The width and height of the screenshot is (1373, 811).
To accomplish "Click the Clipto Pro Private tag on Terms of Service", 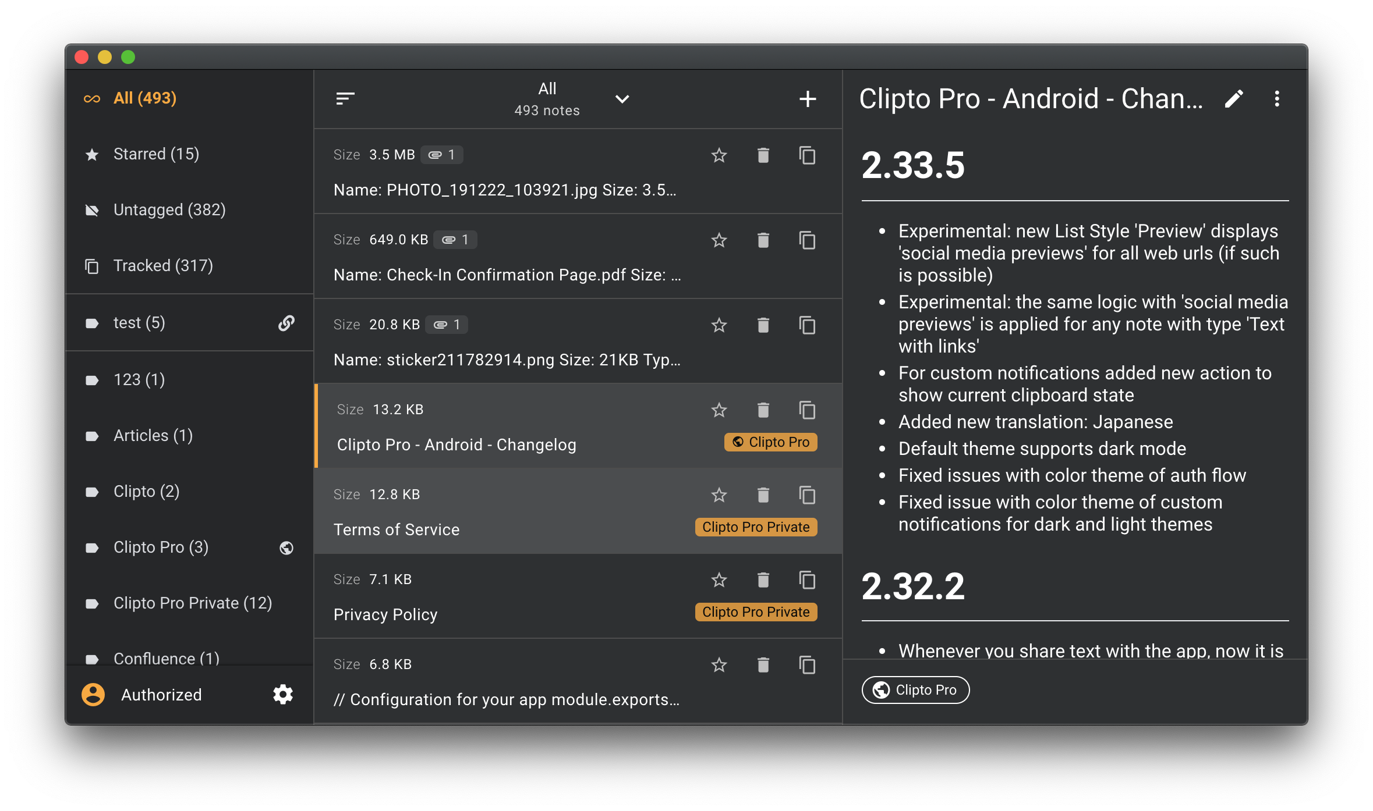I will point(756,527).
